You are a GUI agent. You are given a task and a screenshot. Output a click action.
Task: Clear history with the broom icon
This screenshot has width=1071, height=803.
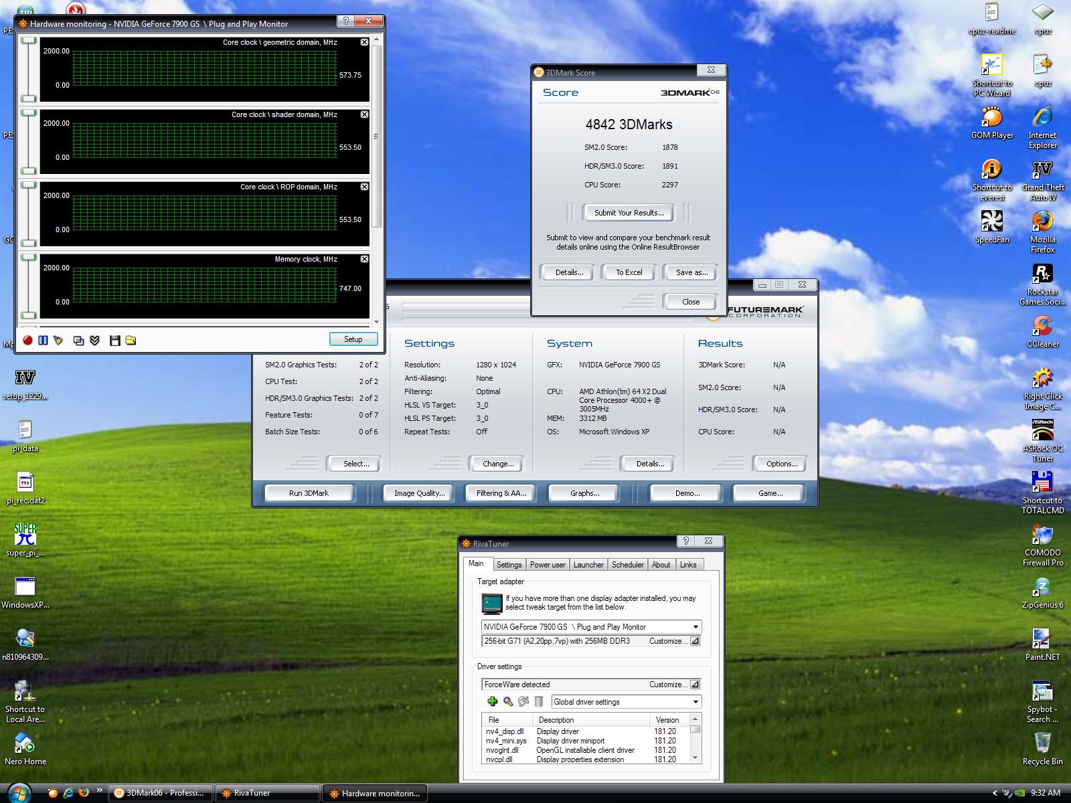click(x=58, y=341)
